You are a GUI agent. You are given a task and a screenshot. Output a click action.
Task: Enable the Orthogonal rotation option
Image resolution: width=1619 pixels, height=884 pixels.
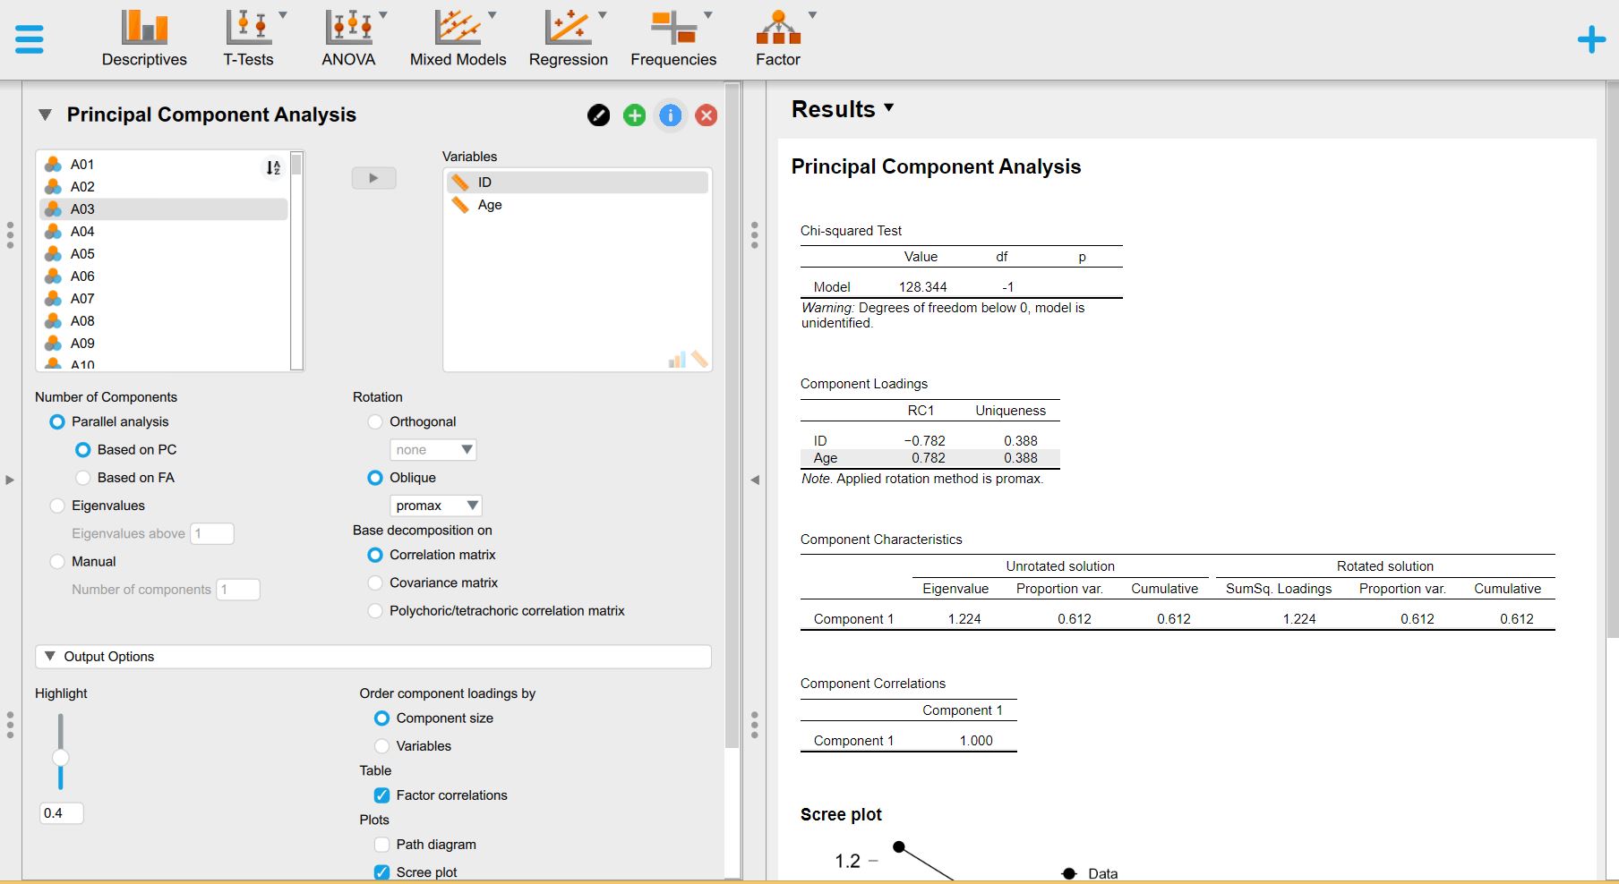coord(374,421)
